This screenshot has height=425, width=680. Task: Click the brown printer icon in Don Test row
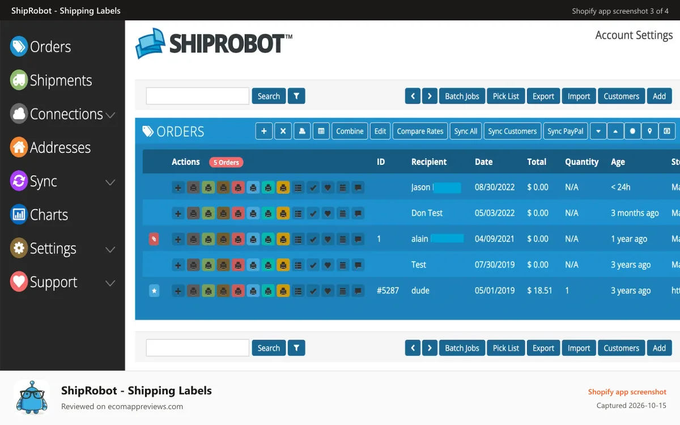pyautogui.click(x=223, y=214)
